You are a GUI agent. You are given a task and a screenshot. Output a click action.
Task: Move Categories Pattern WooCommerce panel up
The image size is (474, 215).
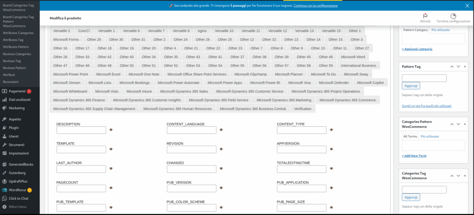(x=452, y=124)
